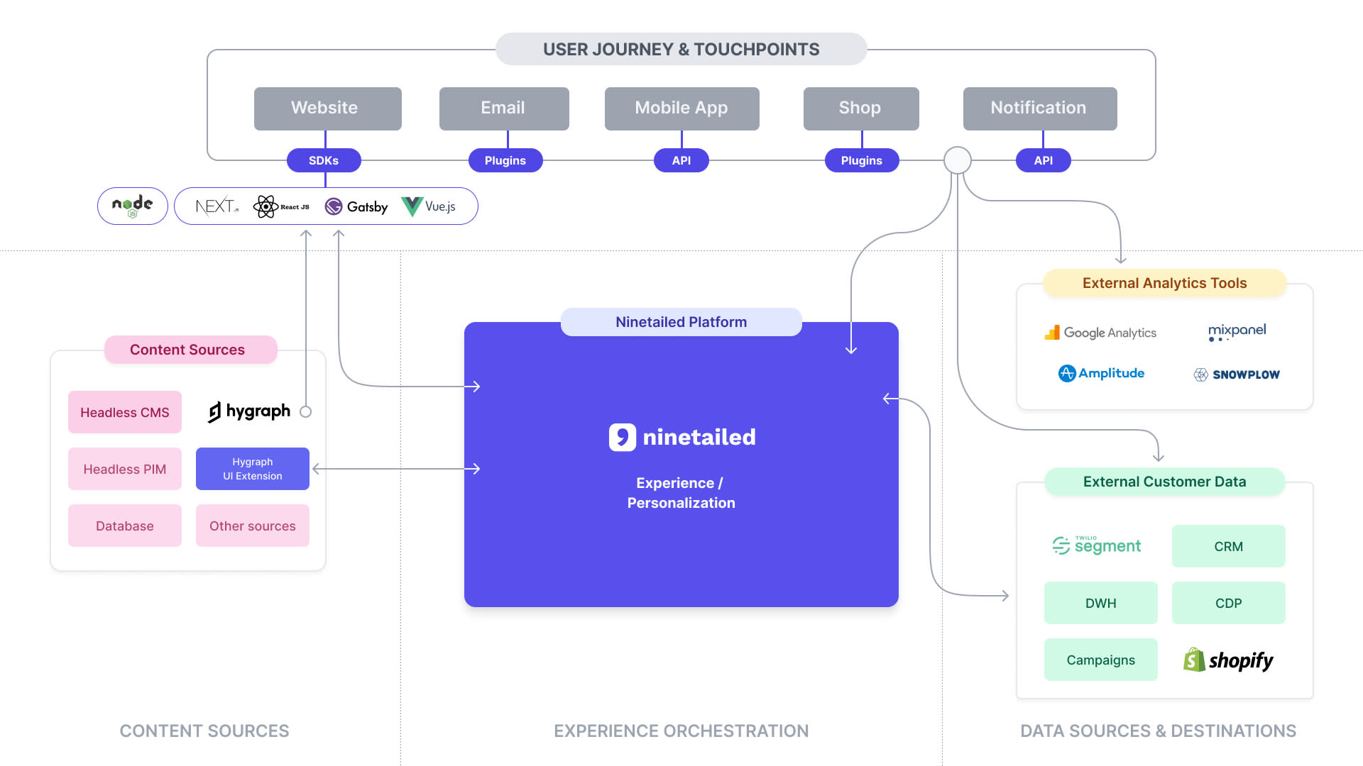Click the Node.js logo
Viewport: 1363px width, 766px height.
point(133,206)
